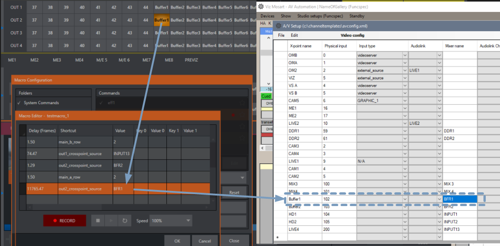500x246 pixels.
Task: Click the BFR1 mixer name cell
Action: click(x=460, y=199)
